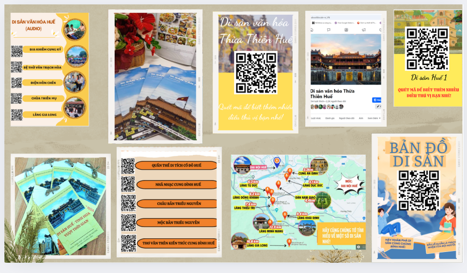Click the Quần Thể Di Tích Cố Đô Huế button
This screenshot has height=273, width=467.
tap(176, 165)
